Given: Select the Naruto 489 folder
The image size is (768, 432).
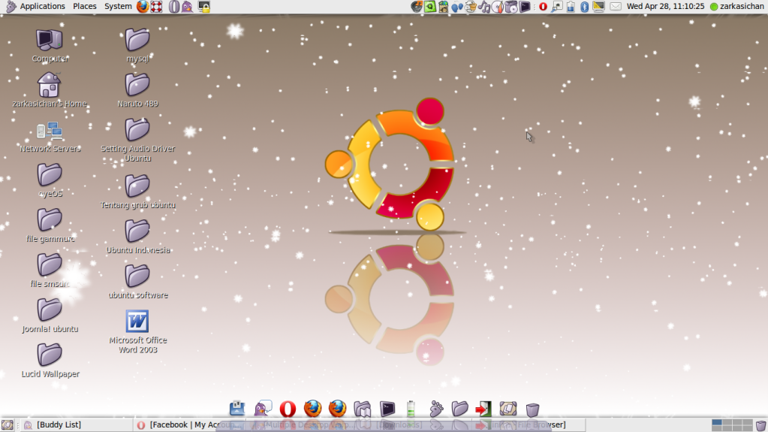Looking at the screenshot, I should [x=137, y=90].
